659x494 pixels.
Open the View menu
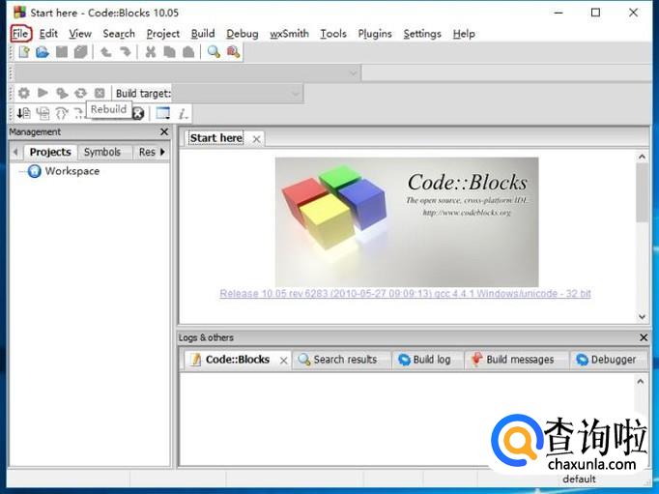[80, 34]
